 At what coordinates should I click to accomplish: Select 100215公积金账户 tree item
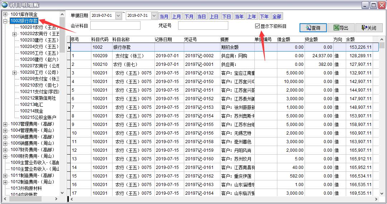pyautogui.click(x=38, y=117)
